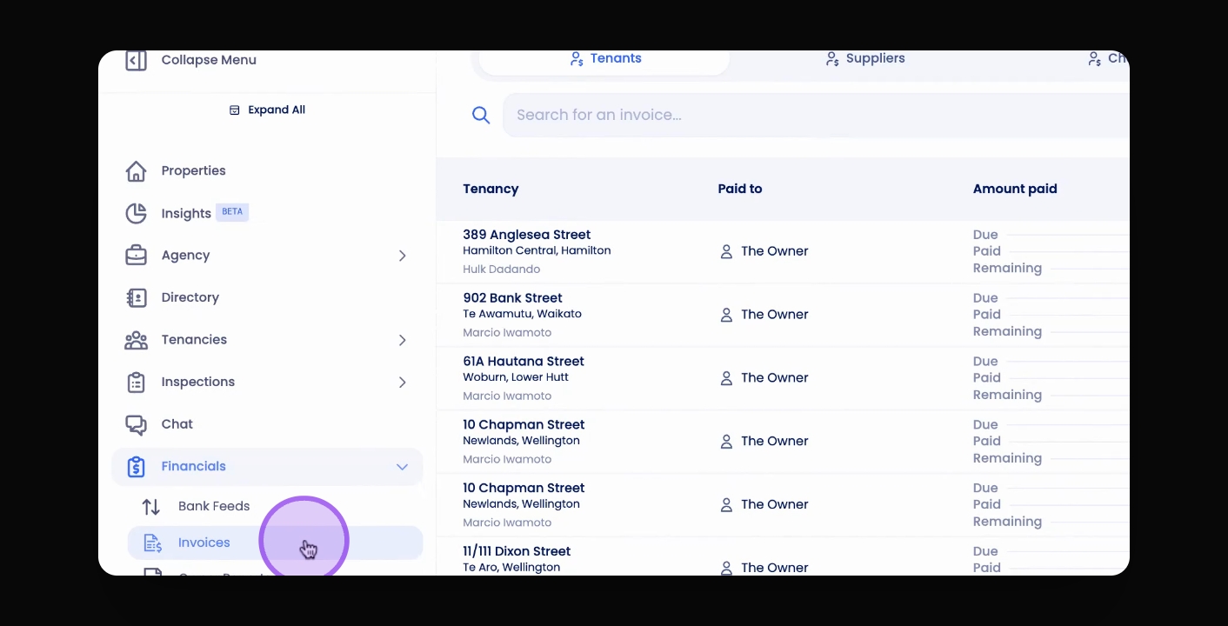Click the Tenancies menu label
1228x626 pixels.
pos(194,340)
